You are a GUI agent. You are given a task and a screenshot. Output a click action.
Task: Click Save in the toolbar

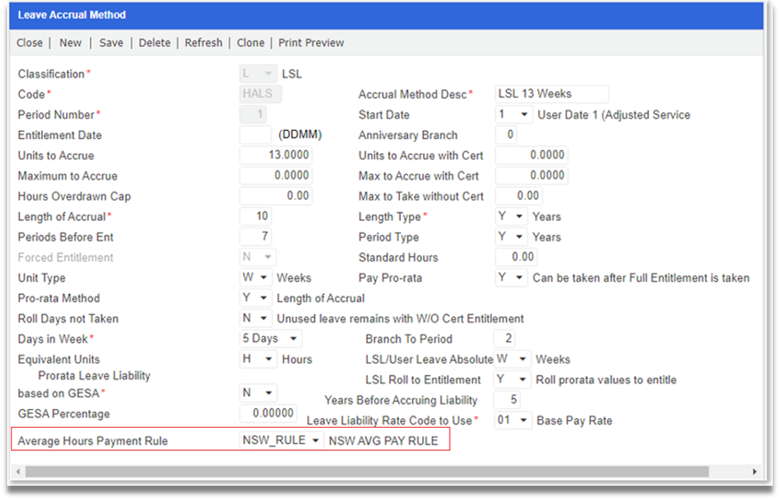112,43
